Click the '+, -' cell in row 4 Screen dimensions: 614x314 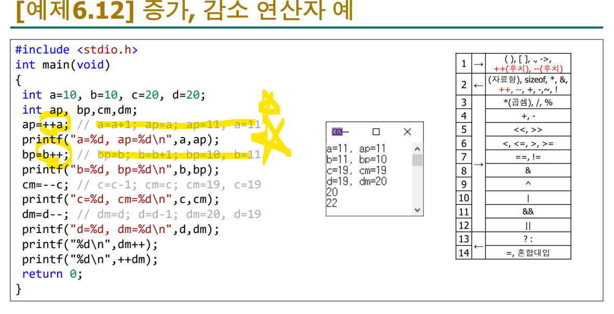tap(528, 116)
